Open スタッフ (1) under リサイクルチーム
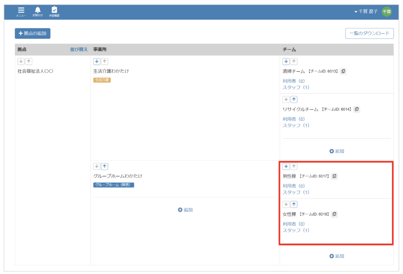 click(x=296, y=125)
